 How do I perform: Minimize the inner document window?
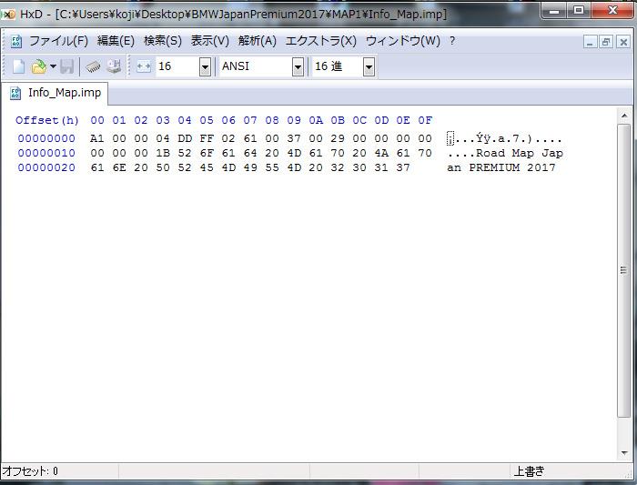coord(591,42)
